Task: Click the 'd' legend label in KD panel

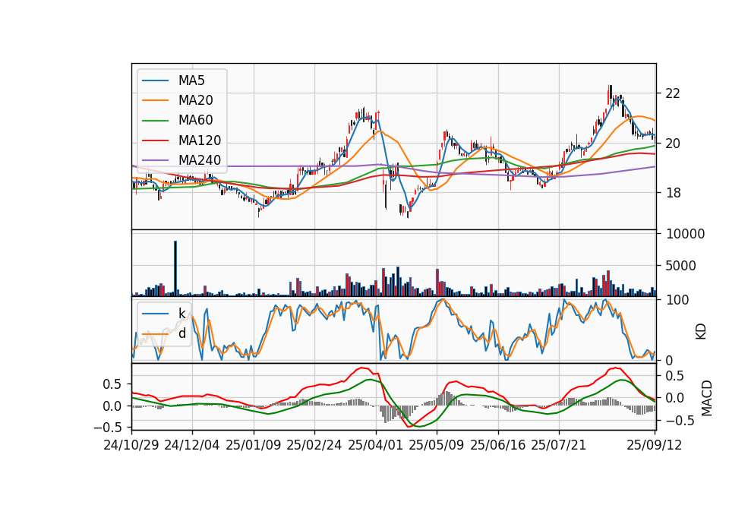Action: [181, 333]
